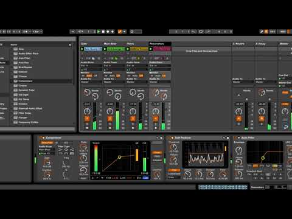Deactivate track 2 with its orange activator button
This screenshot has width=292, height=219.
point(110,119)
